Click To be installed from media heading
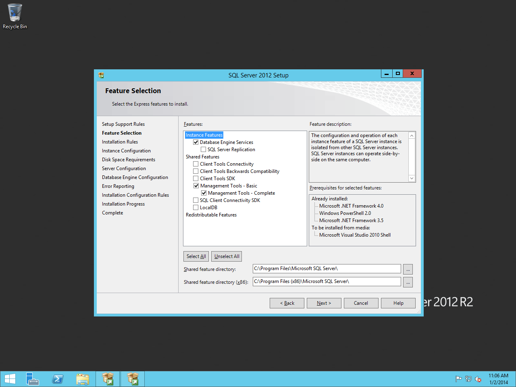Screen dimensions: 516x387 tap(341, 228)
